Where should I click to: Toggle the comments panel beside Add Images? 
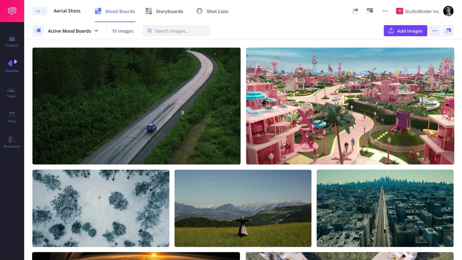[448, 31]
